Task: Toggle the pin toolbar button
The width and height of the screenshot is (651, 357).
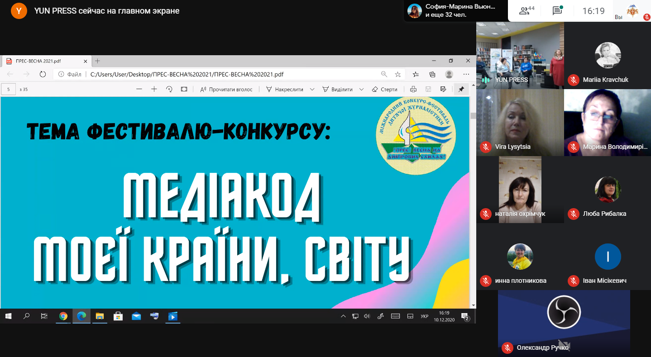Action: tap(461, 89)
